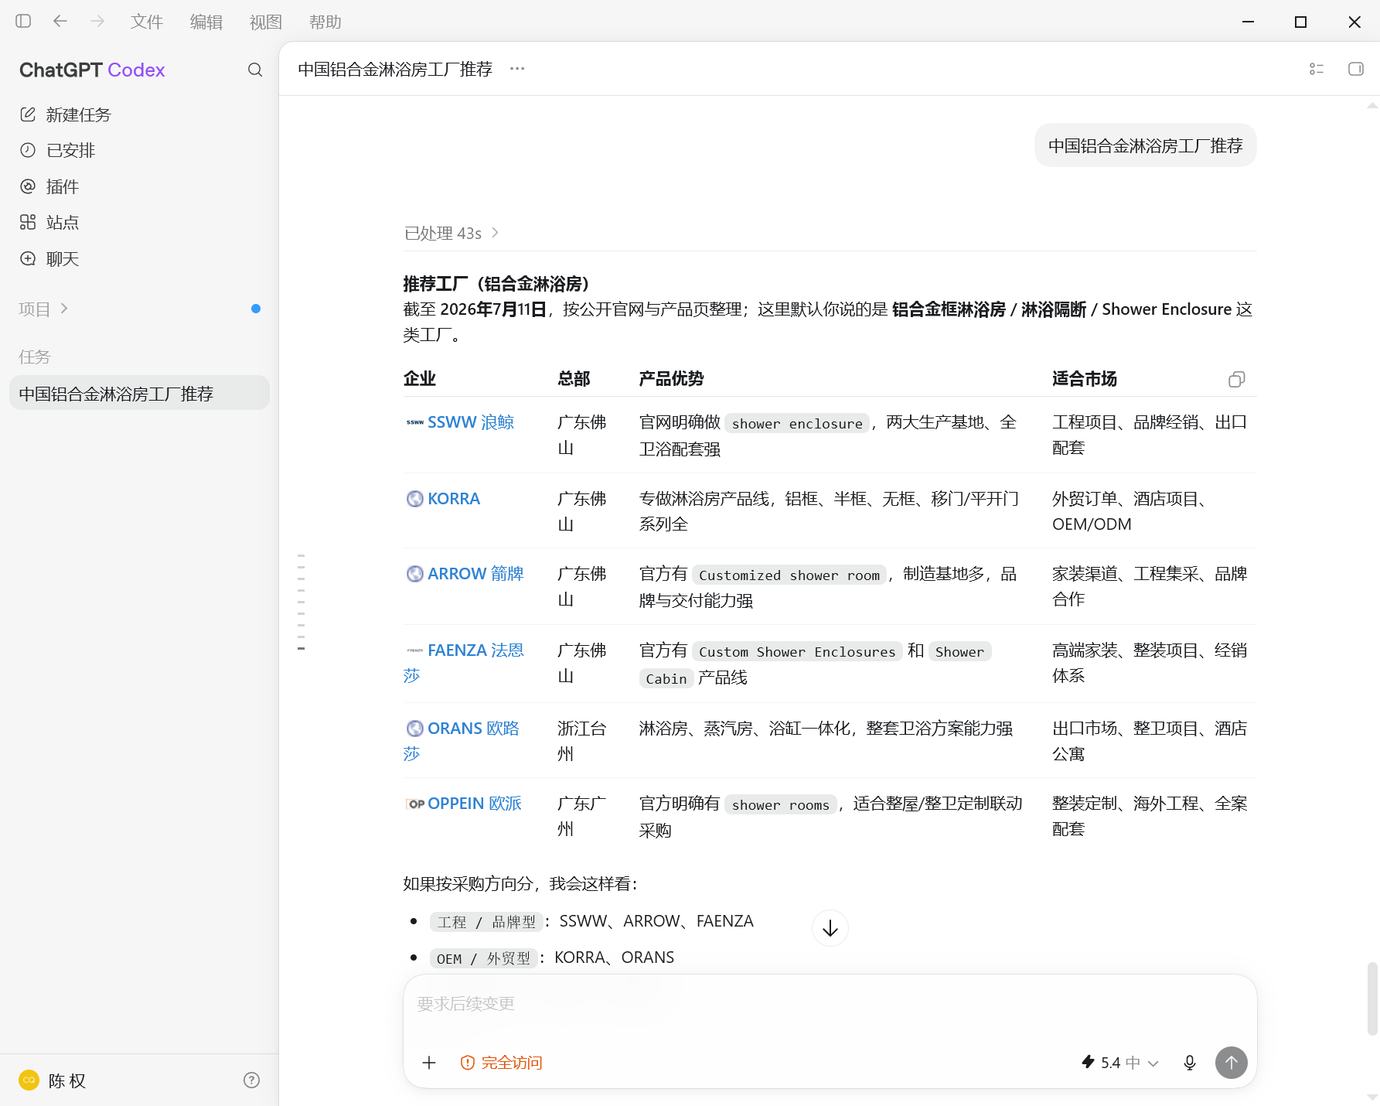Click the Customized shower room code tag
Screen dimensions: 1380x1106
tap(789, 575)
